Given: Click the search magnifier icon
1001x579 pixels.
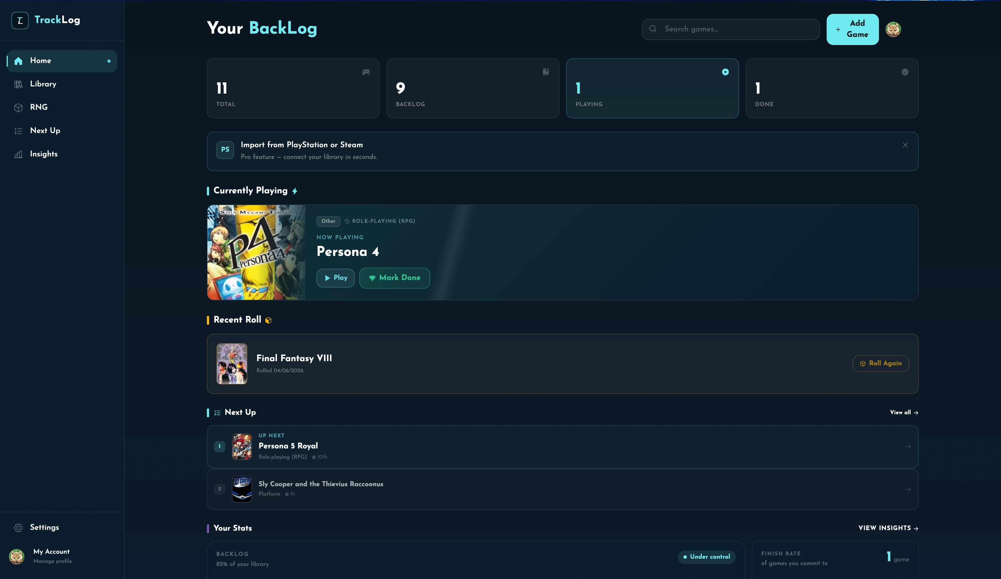Looking at the screenshot, I should (x=653, y=29).
